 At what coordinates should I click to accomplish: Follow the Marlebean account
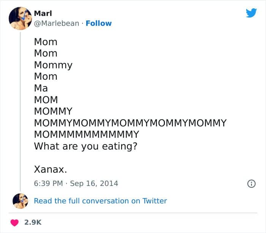click(99, 23)
